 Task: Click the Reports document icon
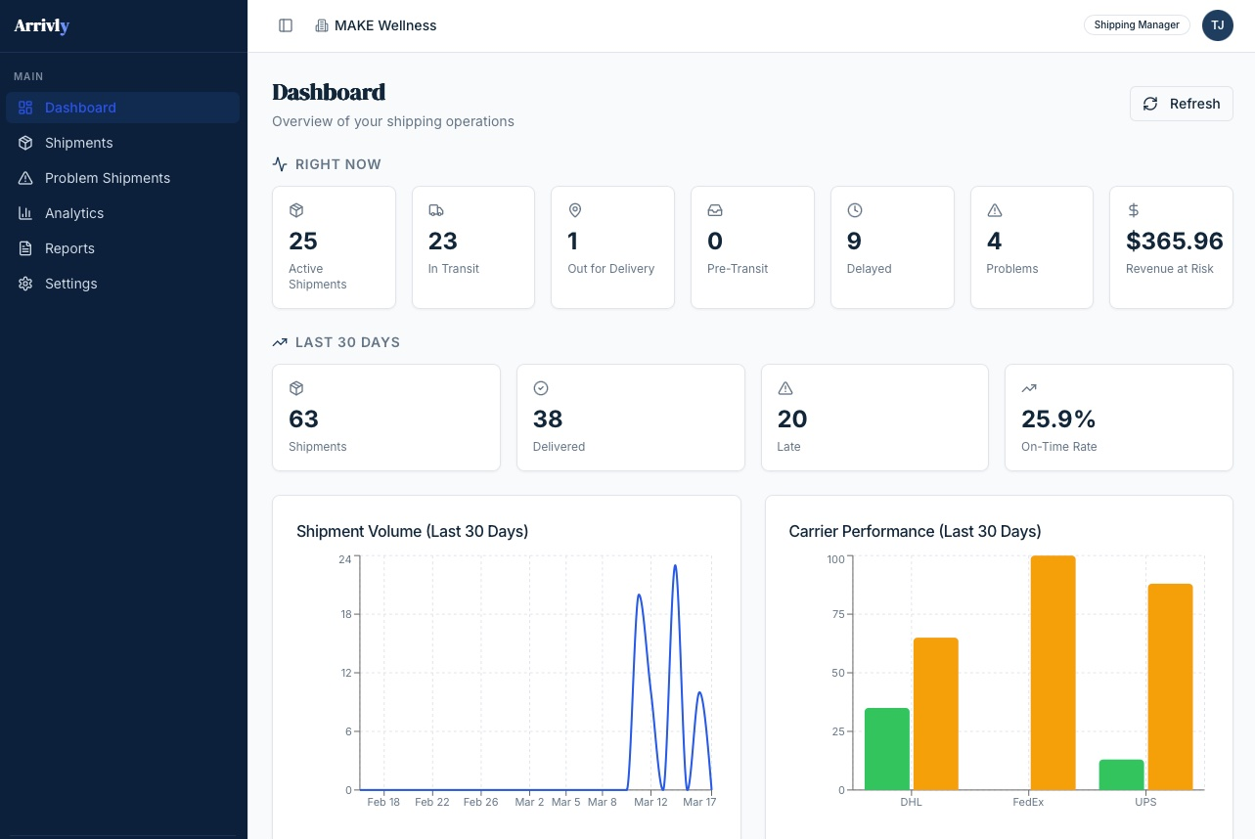(25, 248)
